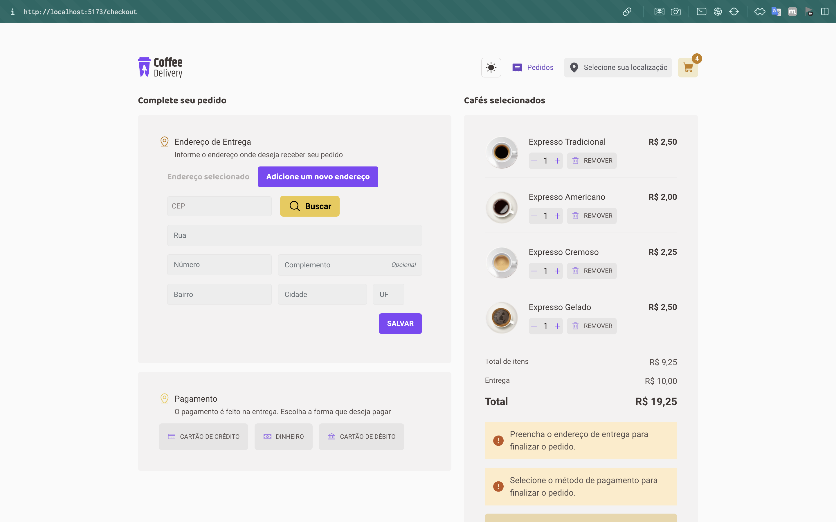
Task: Remove Expresso Cremoso via trash button
Action: [x=591, y=271]
